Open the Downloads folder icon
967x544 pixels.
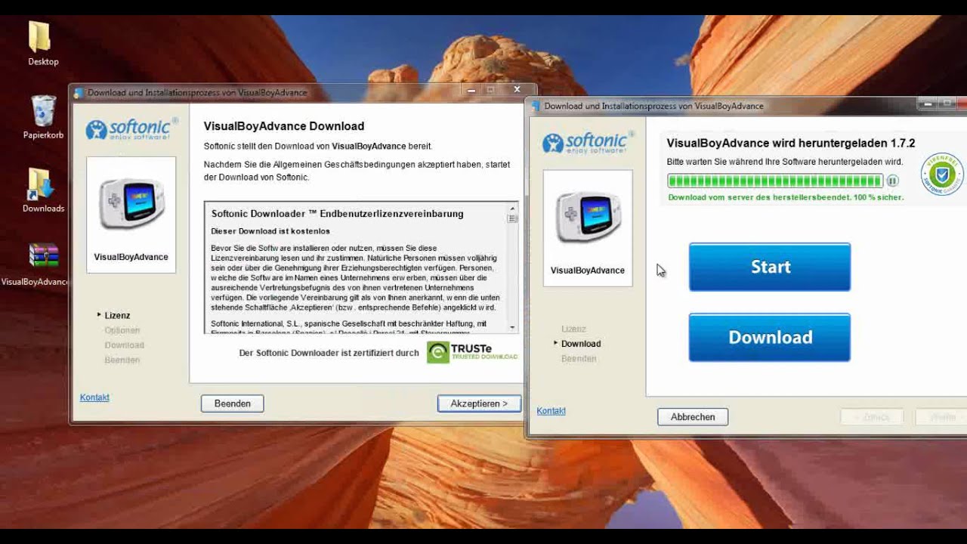tap(43, 190)
